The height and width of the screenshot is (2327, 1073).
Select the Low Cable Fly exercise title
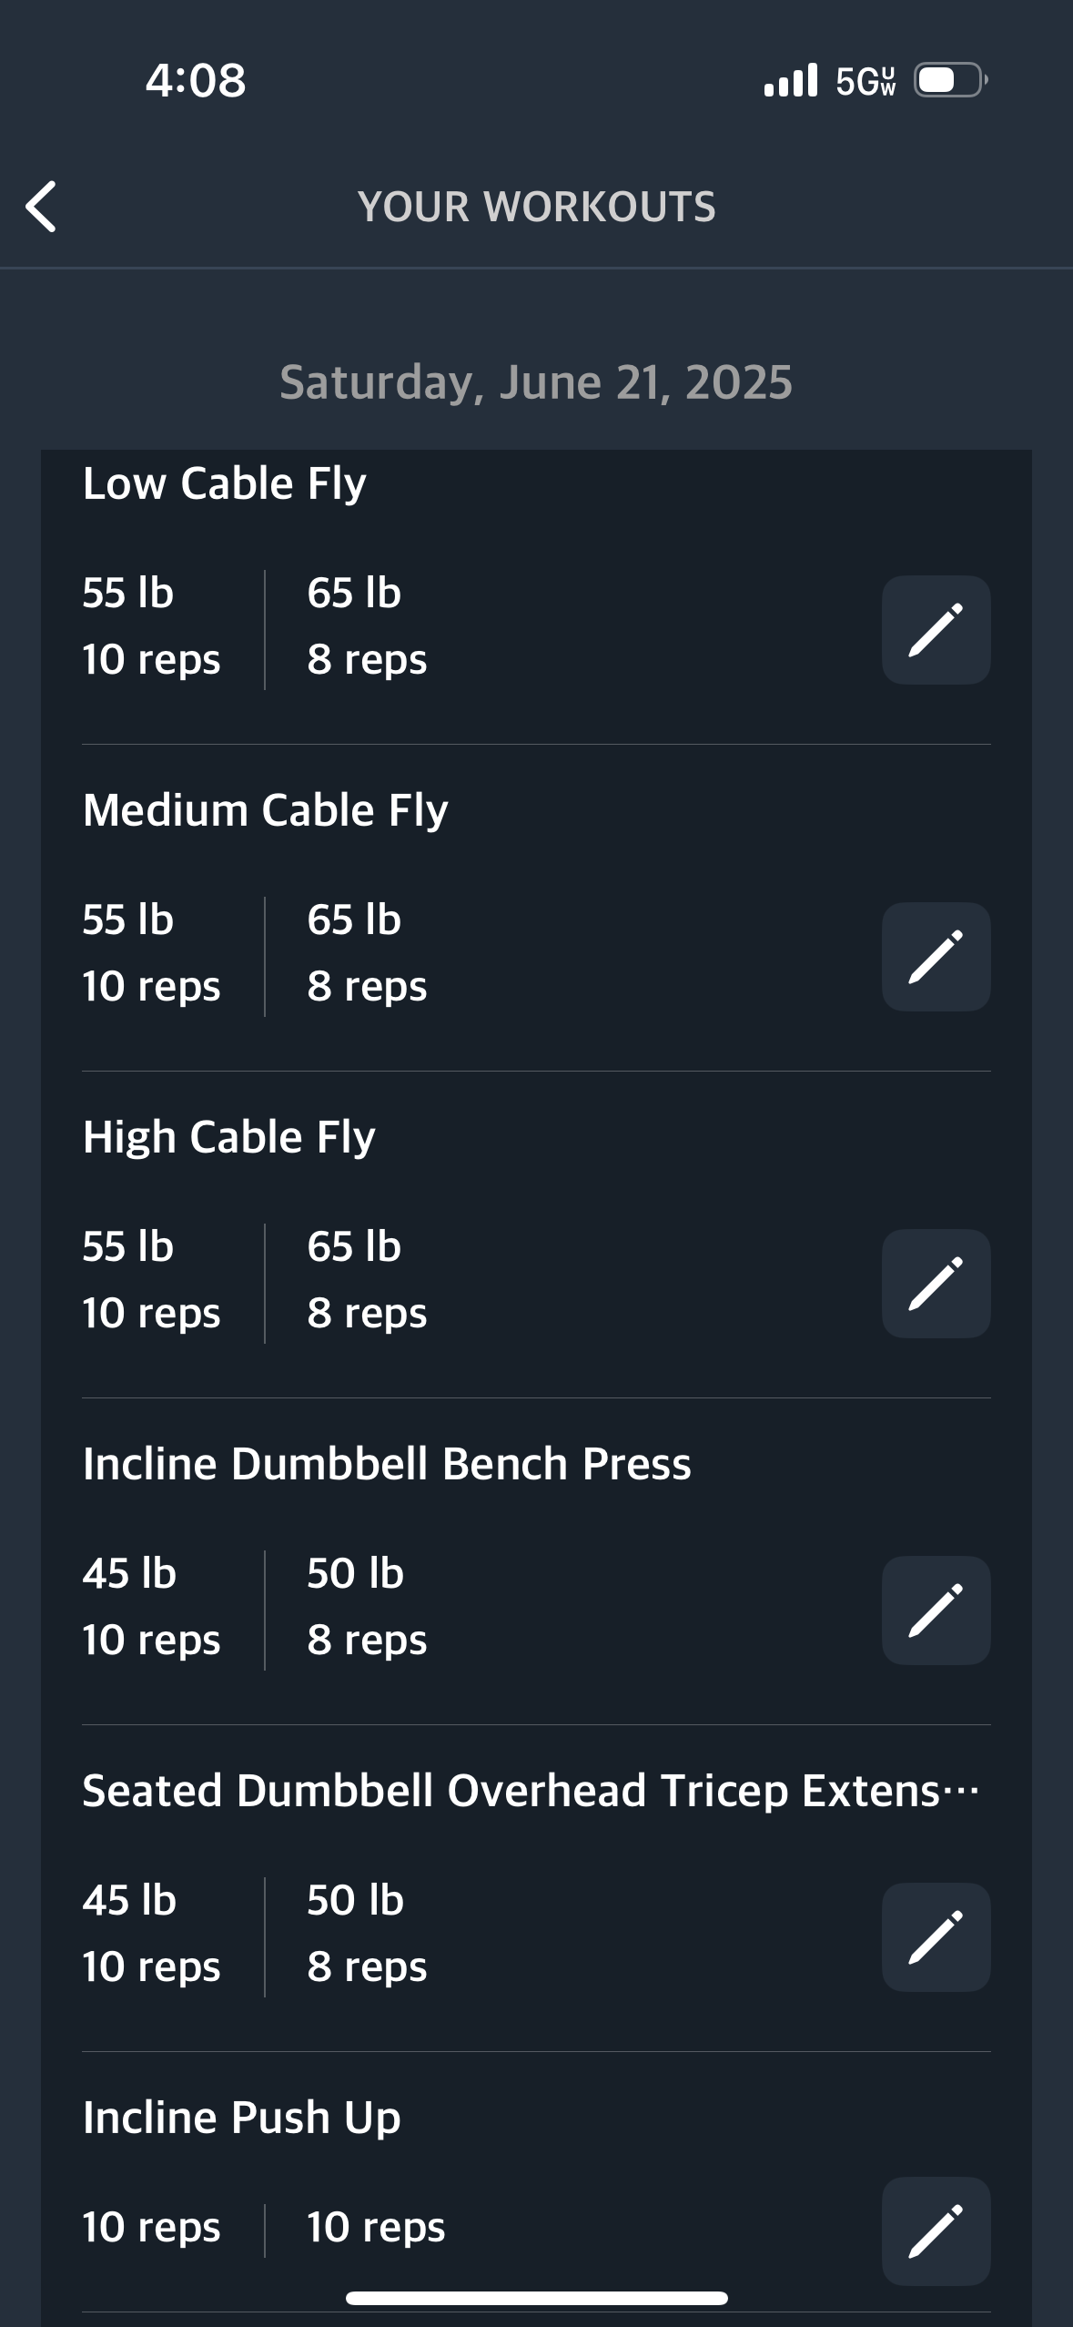click(224, 483)
